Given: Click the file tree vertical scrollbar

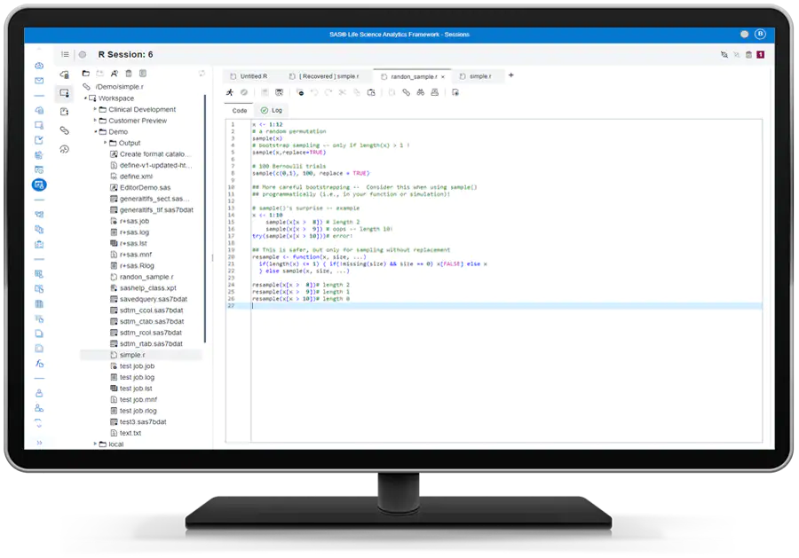Looking at the screenshot, I should (205, 218).
